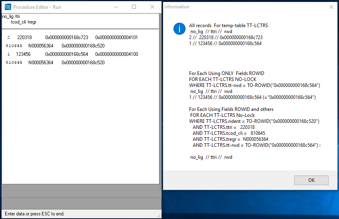Click 'For Each Using ONLY Fields ROWID' line
The width and height of the screenshot is (339, 219).
click(227, 73)
